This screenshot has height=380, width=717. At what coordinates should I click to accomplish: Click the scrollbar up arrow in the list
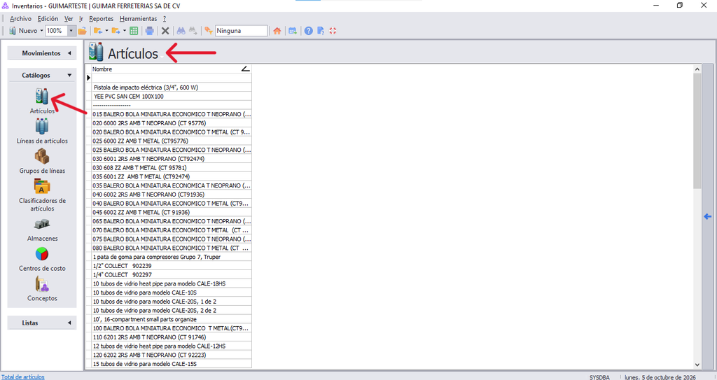point(697,69)
